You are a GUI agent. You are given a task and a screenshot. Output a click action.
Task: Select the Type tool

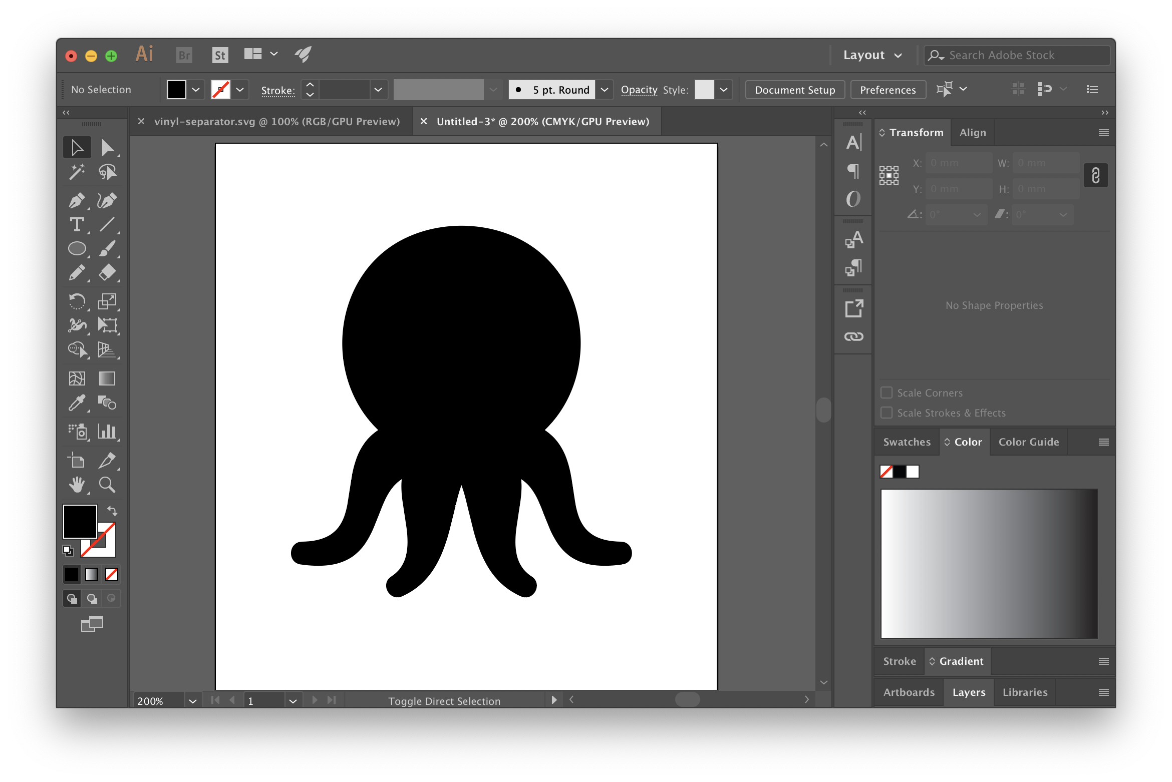pyautogui.click(x=77, y=225)
